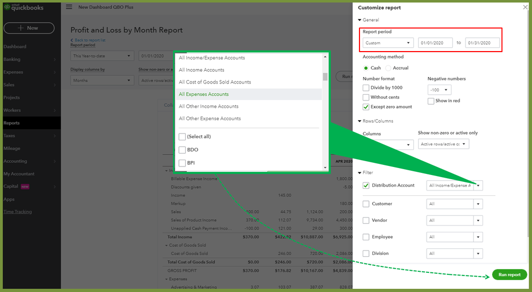Collapse the Filter section
This screenshot has width=532, height=292.
tap(359, 173)
